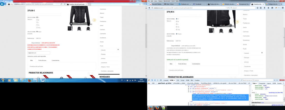
Task: Click next image arrow in Firefox page
Action: coord(237,22)
